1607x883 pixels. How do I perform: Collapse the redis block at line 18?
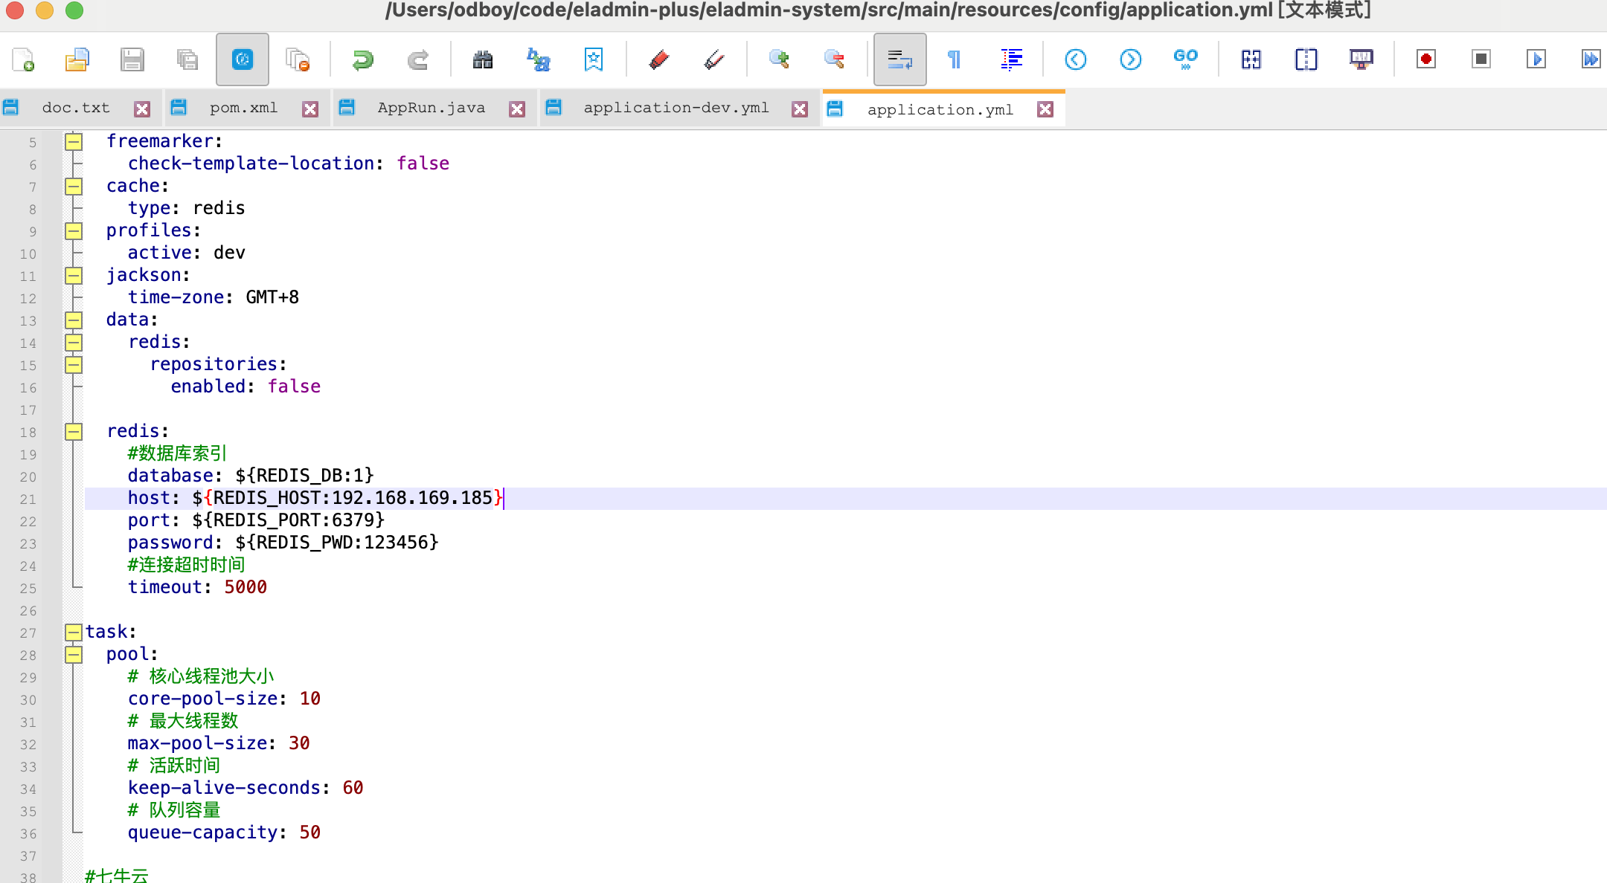coord(73,432)
